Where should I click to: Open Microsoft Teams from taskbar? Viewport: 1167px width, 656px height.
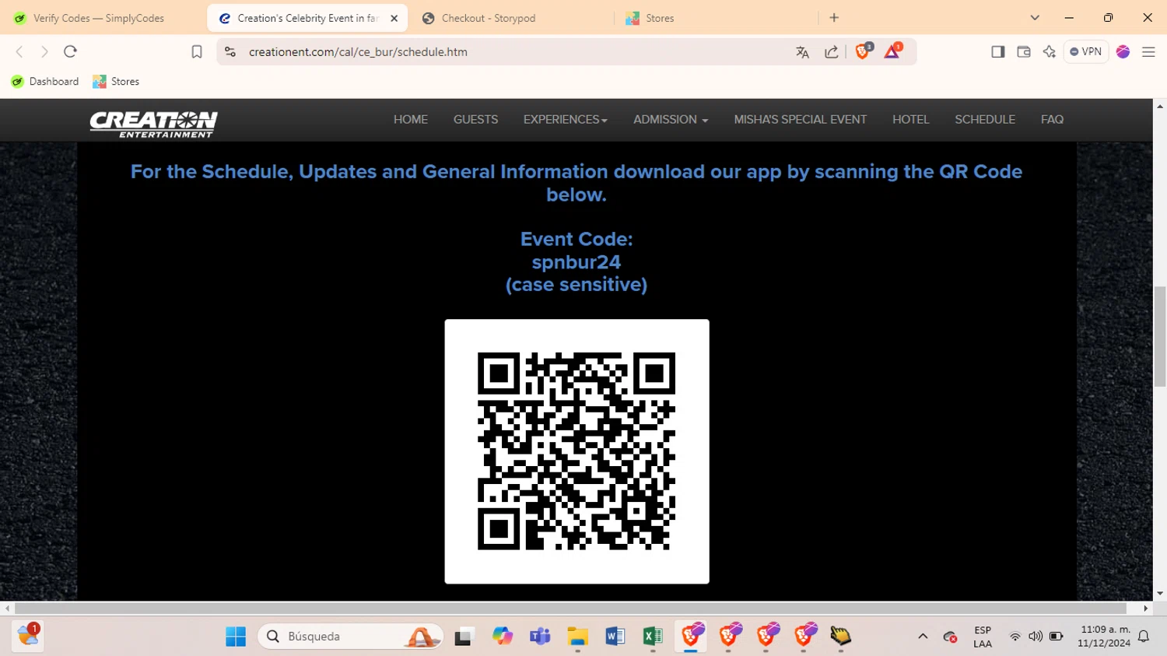tap(540, 637)
